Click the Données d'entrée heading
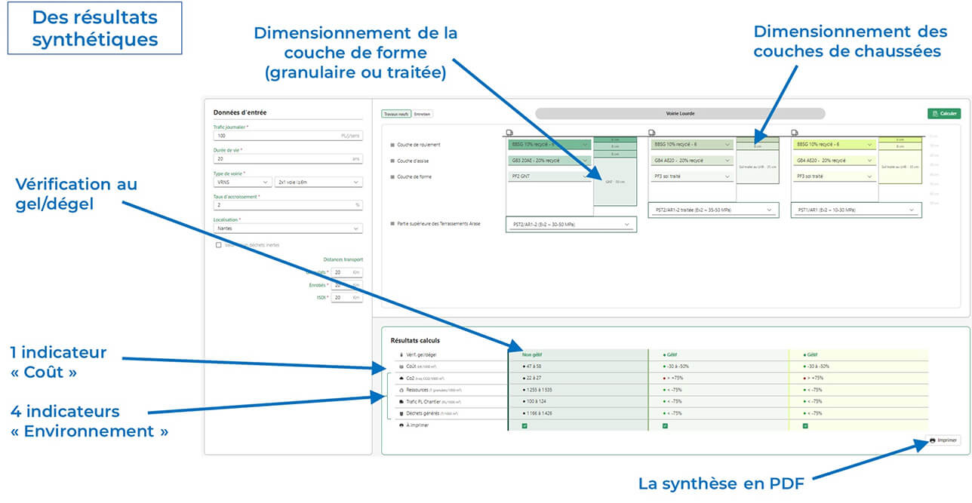Image resolution: width=972 pixels, height=503 pixels. pyautogui.click(x=240, y=113)
